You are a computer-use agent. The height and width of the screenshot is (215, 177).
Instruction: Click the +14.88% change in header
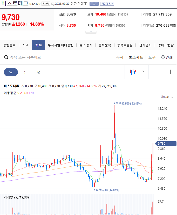(36, 24)
